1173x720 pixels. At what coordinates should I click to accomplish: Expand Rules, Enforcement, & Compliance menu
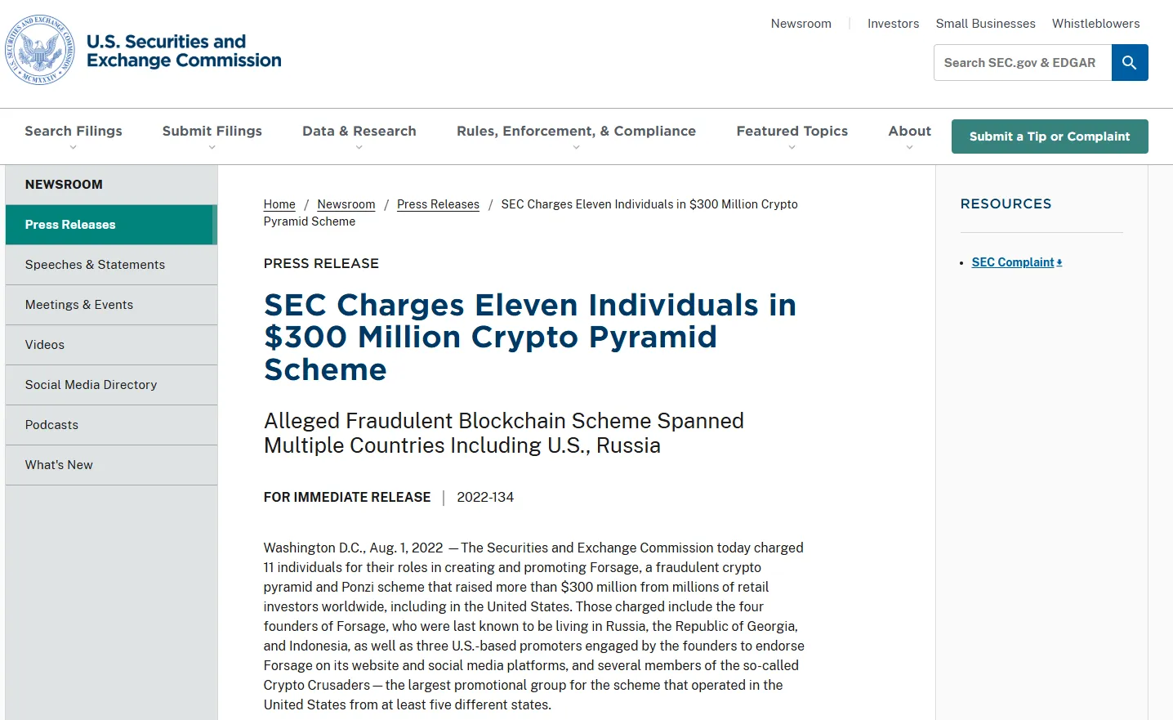tap(576, 136)
